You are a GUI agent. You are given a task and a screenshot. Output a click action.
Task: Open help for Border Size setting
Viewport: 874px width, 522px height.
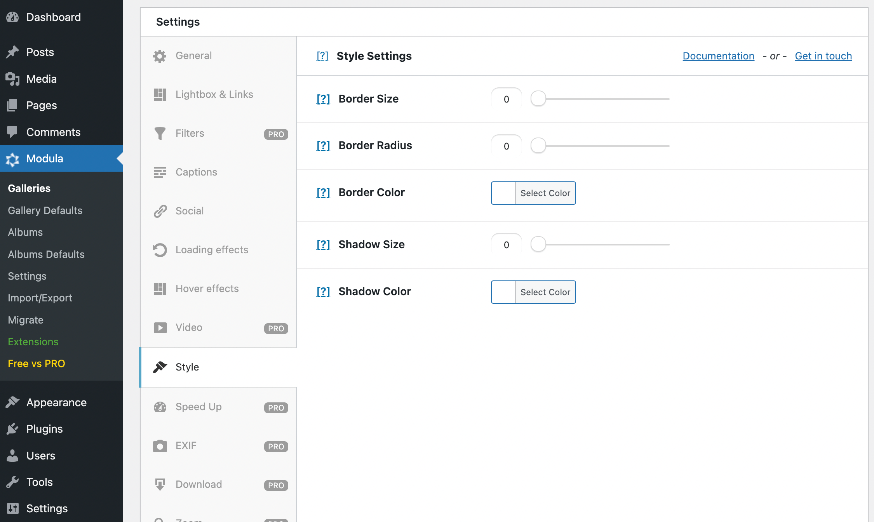click(x=323, y=99)
